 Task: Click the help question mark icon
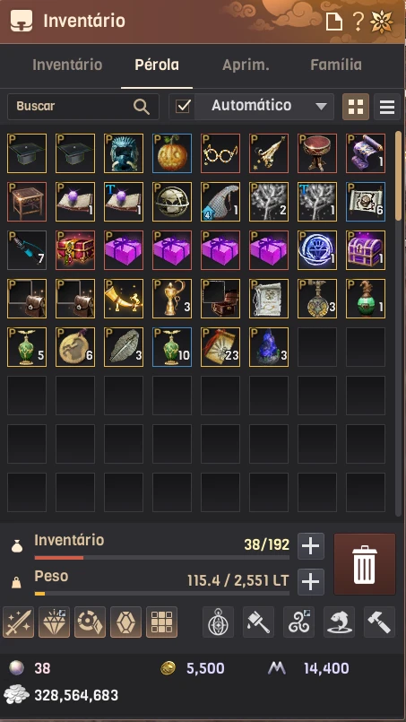358,22
